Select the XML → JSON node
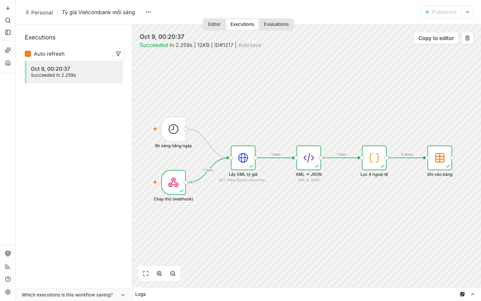481x301 pixels. [x=309, y=158]
